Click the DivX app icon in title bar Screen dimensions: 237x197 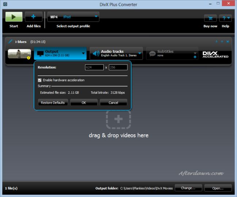point(5,4)
